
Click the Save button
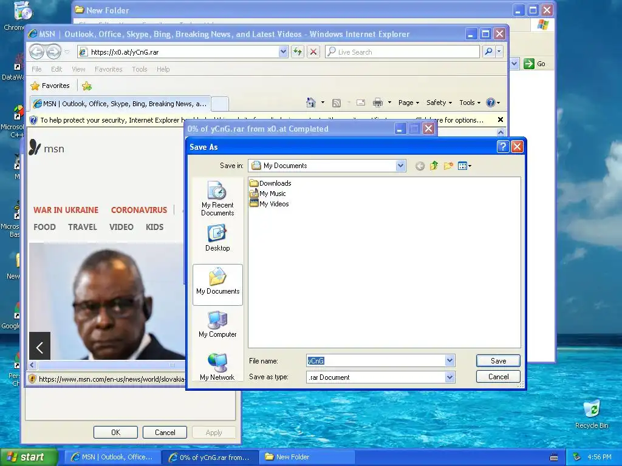point(498,360)
